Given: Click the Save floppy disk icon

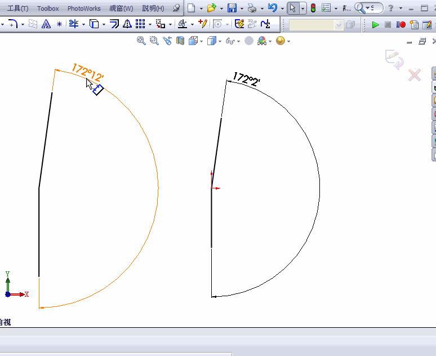Looking at the screenshot, I should click(x=232, y=8).
